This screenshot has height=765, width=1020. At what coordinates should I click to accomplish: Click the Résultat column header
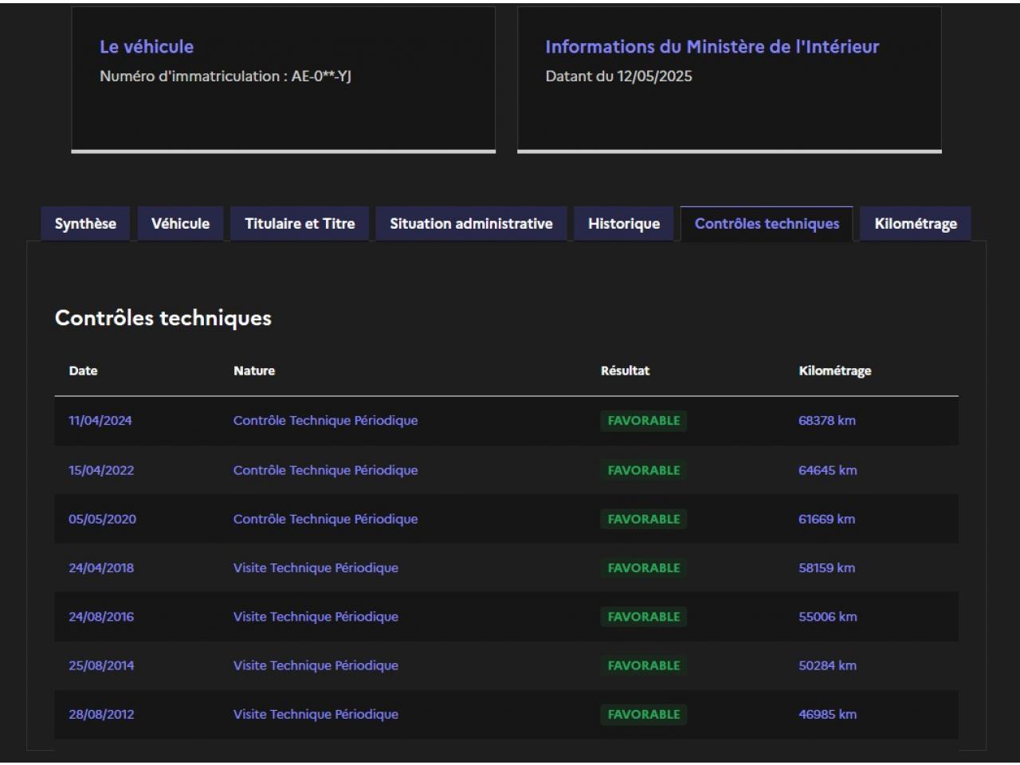(625, 371)
